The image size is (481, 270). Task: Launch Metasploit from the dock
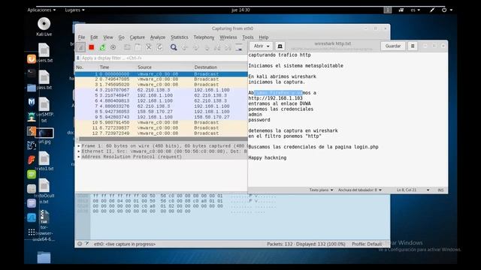tap(32, 102)
